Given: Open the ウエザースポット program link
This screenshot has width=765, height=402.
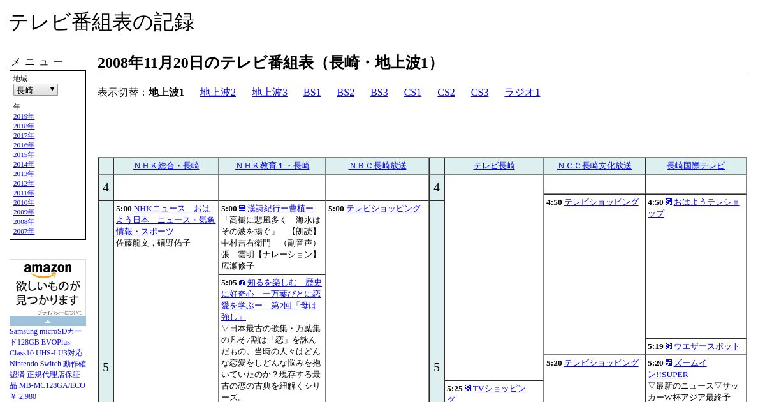Looking at the screenshot, I should point(707,346).
